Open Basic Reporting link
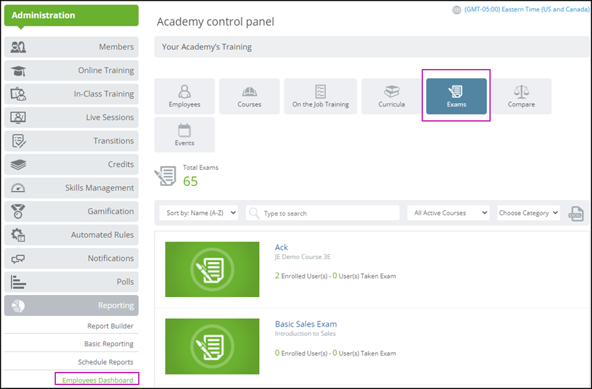592x389 pixels. click(x=109, y=344)
